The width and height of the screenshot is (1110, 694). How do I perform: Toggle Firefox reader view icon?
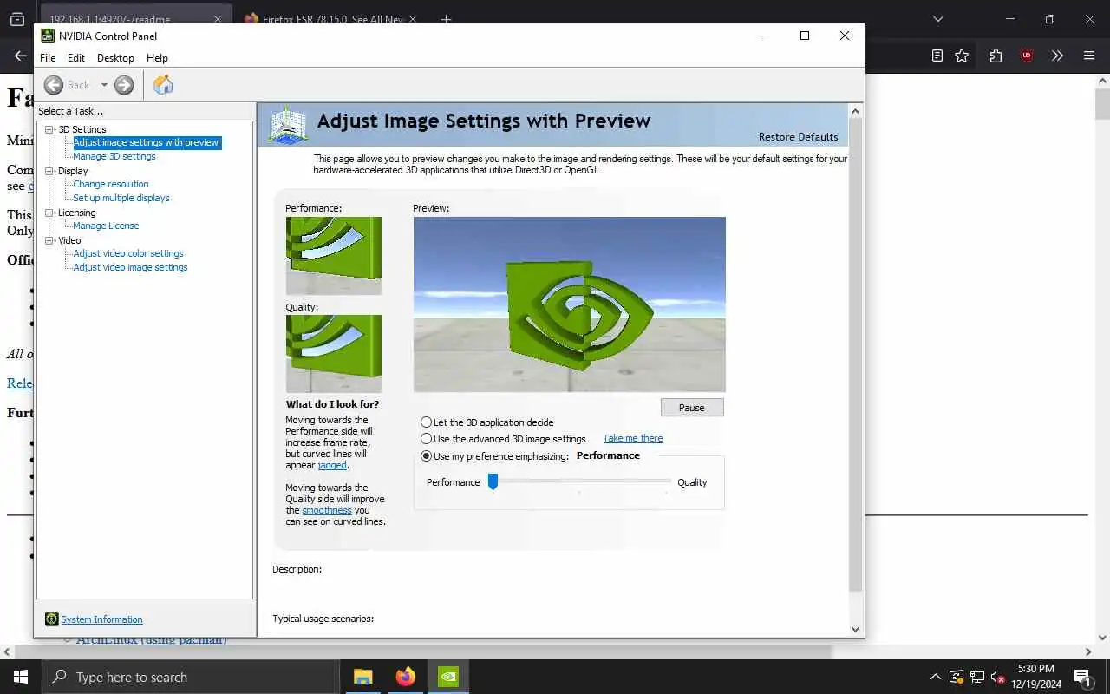click(937, 56)
